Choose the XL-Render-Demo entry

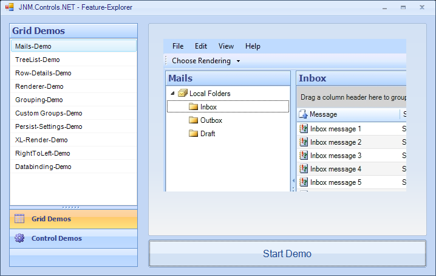point(41,140)
